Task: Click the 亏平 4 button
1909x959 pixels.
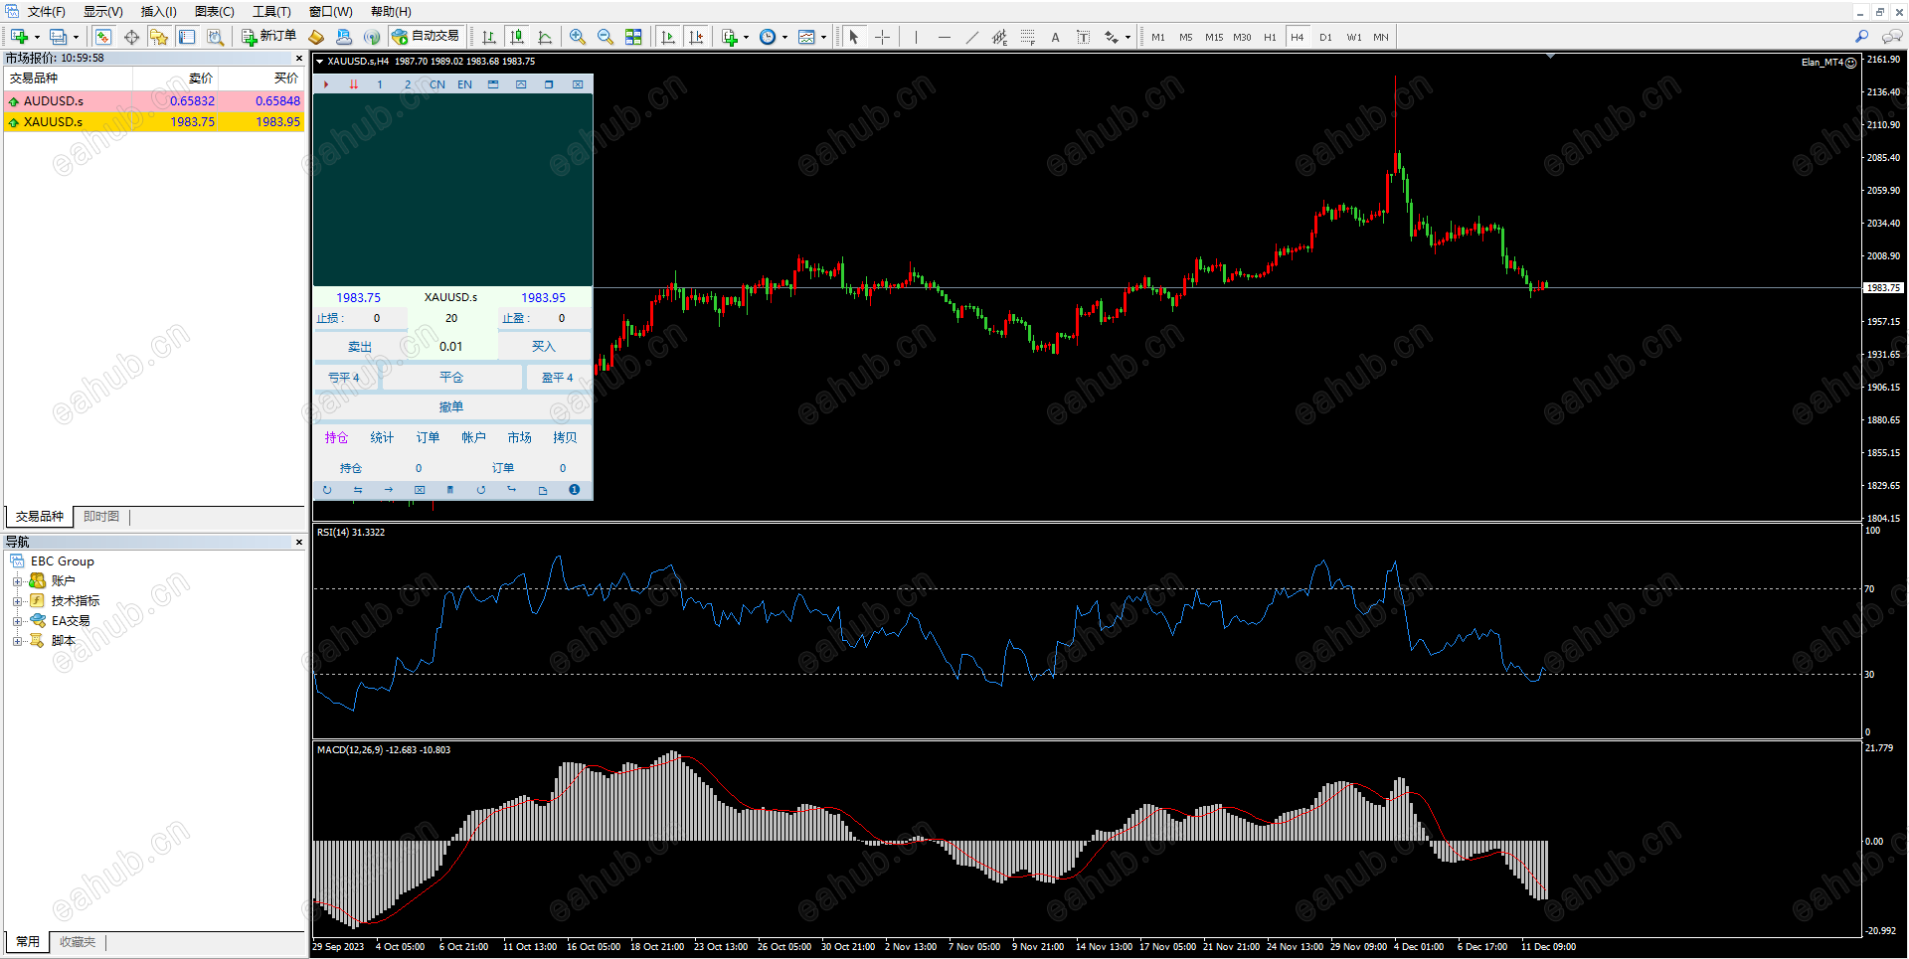Action: tap(344, 378)
